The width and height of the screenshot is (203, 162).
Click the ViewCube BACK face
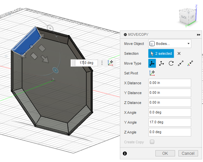(x=184, y=17)
